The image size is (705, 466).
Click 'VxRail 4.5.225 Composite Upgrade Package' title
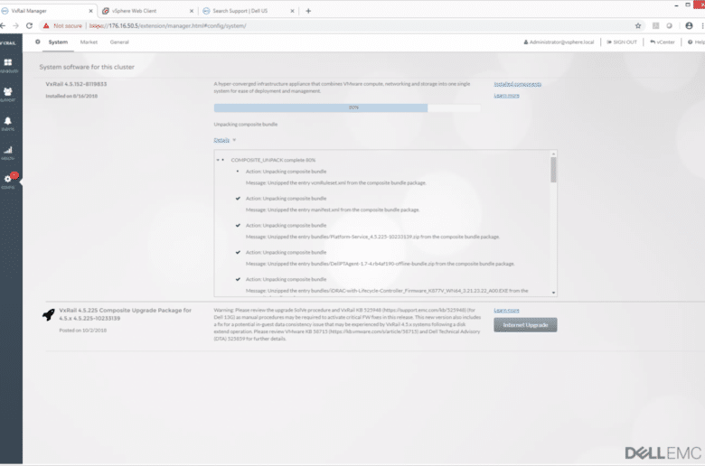[125, 314]
